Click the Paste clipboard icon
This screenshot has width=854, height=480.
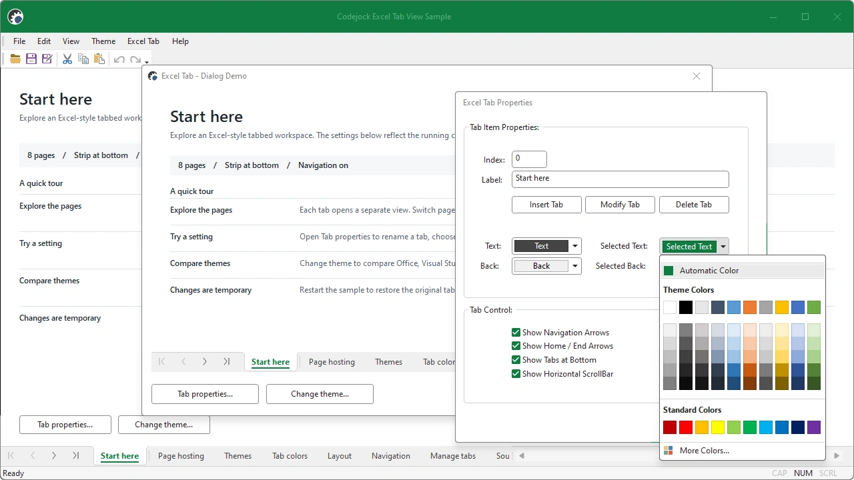tap(99, 59)
